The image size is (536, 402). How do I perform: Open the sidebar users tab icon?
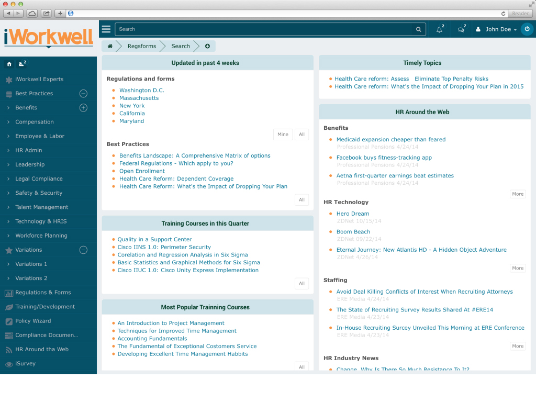22,64
